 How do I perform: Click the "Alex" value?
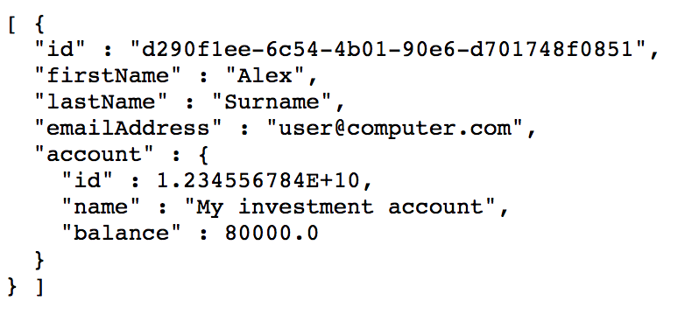(x=265, y=76)
